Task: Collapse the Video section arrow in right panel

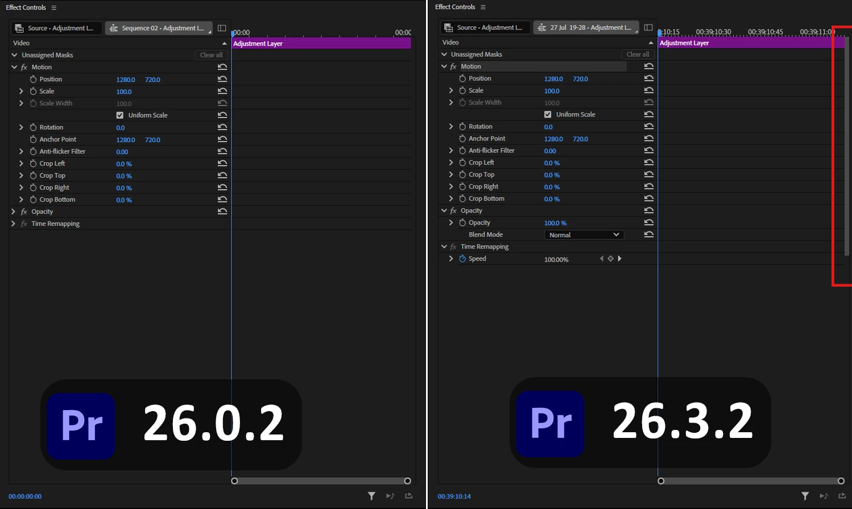Action: 651,43
